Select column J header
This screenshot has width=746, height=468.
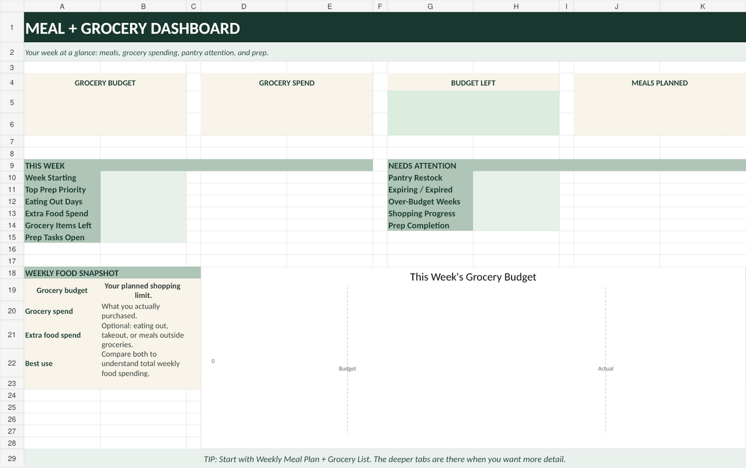coord(617,6)
